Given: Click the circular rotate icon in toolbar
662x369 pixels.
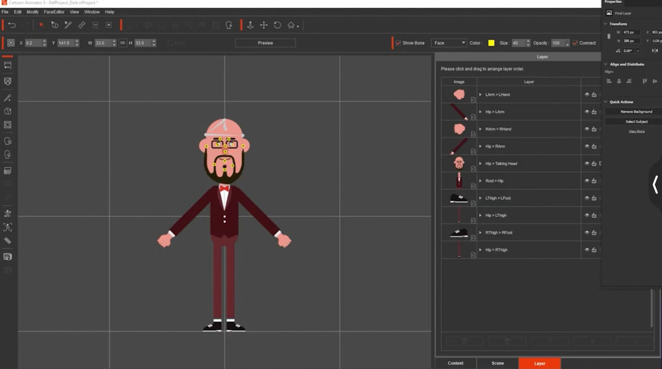Looking at the screenshot, I should coord(277,25).
